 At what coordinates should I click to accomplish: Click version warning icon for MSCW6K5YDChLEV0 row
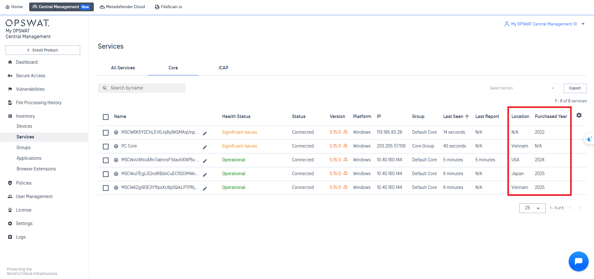pyautogui.click(x=345, y=132)
